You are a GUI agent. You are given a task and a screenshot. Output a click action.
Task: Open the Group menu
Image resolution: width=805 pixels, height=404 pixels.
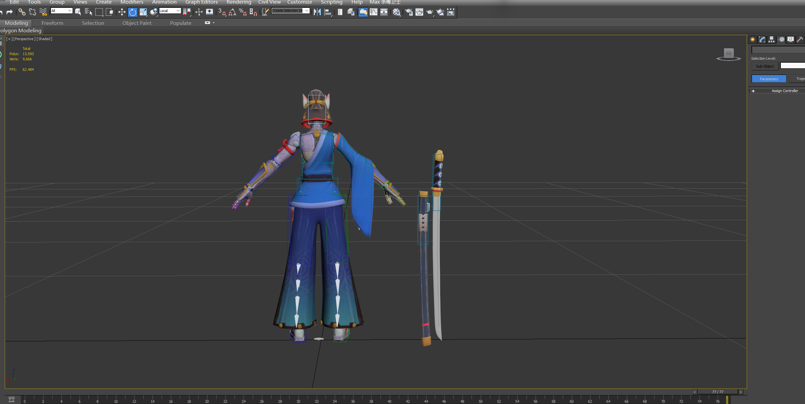(57, 2)
